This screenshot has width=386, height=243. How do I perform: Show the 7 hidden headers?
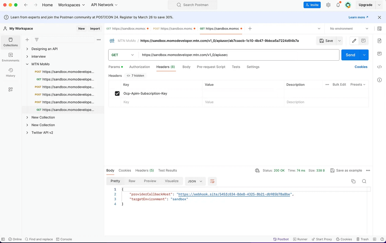135,75
